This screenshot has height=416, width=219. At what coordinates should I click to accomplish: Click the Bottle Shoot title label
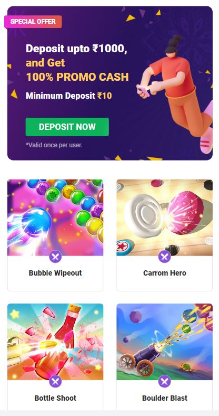point(55,398)
